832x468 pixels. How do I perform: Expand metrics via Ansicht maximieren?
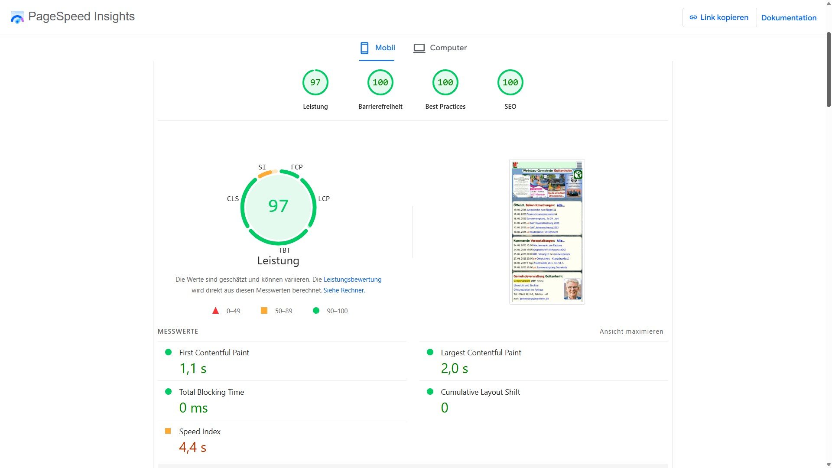point(631,331)
